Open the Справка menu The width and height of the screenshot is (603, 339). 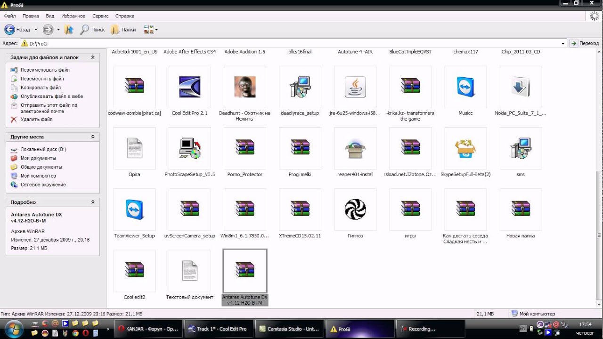point(125,16)
